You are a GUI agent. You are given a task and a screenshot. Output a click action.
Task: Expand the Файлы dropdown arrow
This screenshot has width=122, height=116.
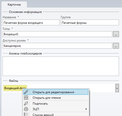[x=117, y=88]
